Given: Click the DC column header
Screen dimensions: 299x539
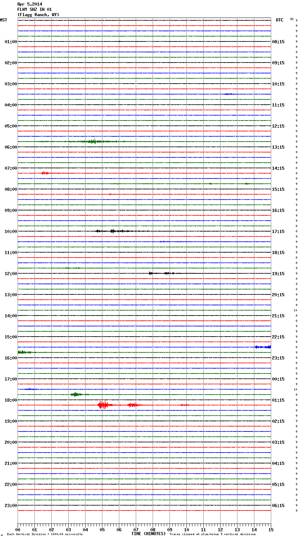Looking at the screenshot, I should (292, 19).
